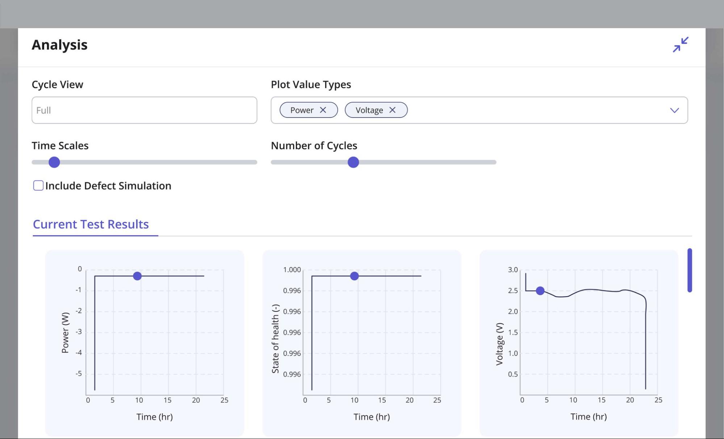Select the blue marker on the Power chart

(137, 276)
